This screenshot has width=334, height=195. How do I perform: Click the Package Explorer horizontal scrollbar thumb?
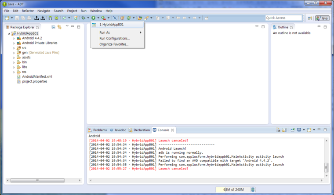click(x=37, y=181)
